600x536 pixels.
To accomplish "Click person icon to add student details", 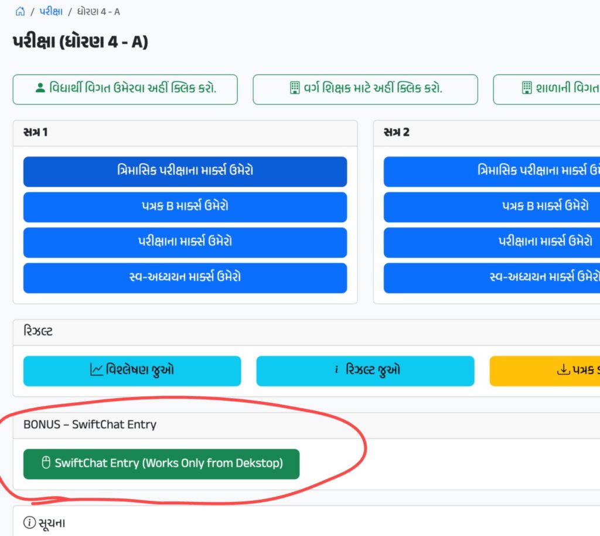I will tap(40, 89).
